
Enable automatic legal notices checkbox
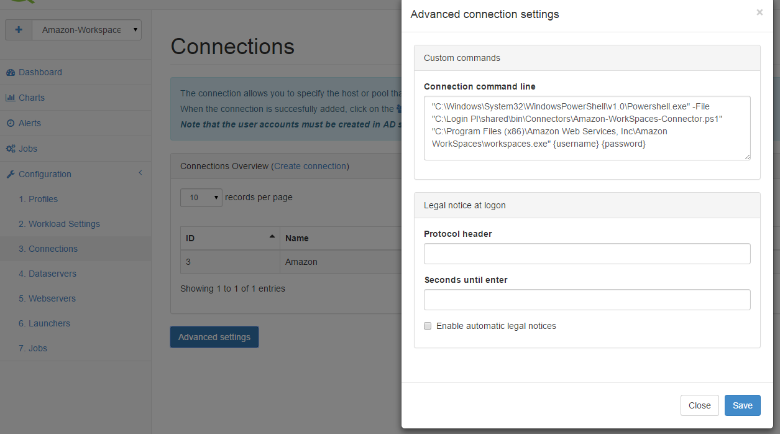point(428,326)
